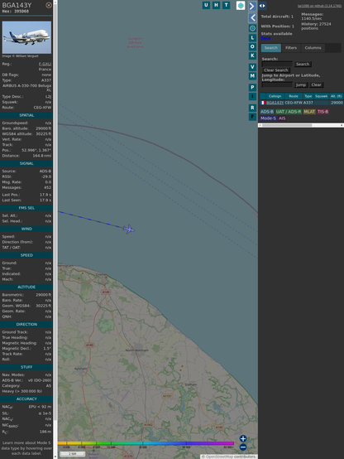Screen dimensions: 344x459
Task: Switch to the Columns tab
Action: [313, 48]
